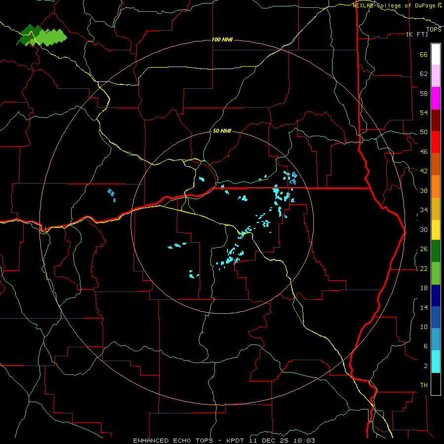The width and height of the screenshot is (444, 444).
Task: Click the light pink legend swatch
Action: click(436, 76)
